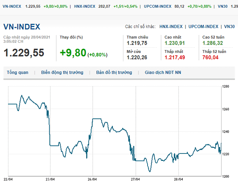Click the large VN-INDEX page heading
The height and width of the screenshot is (185, 238).
point(22,27)
